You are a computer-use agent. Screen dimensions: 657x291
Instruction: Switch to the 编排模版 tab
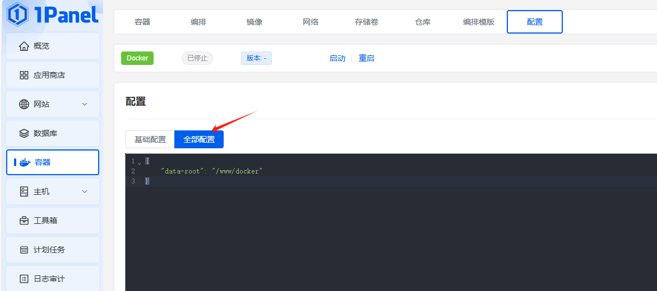pos(479,22)
